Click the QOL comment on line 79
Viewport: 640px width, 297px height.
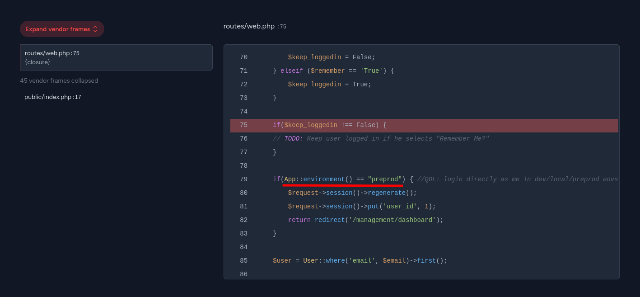click(x=517, y=179)
